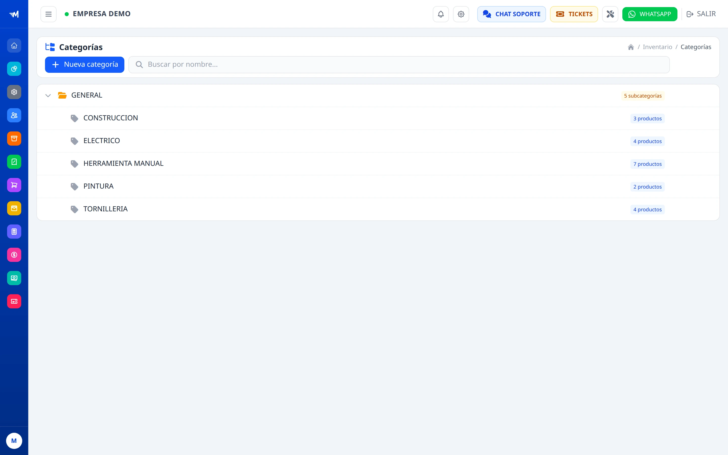Screen dimensions: 728x455
Task: Open CHAT SOPORTE button
Action: click(511, 14)
